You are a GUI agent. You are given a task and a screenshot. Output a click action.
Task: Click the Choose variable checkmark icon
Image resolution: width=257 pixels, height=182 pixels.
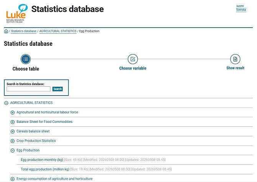tap(133, 59)
